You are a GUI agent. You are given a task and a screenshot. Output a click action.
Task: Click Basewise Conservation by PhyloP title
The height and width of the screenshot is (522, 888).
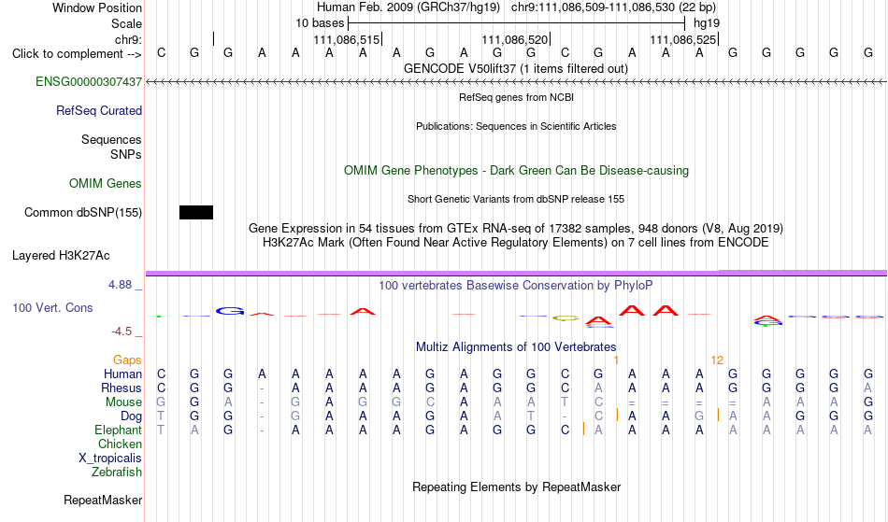[x=516, y=285]
